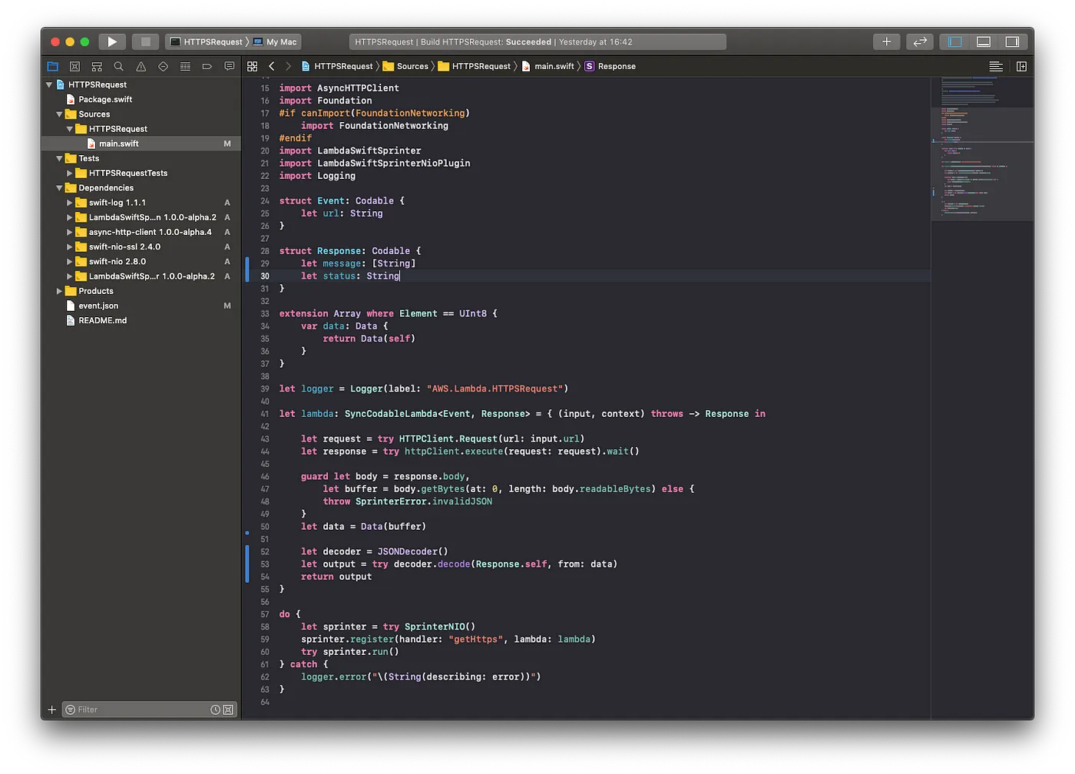
Task: Select the Project navigator icon
Action: (53, 67)
